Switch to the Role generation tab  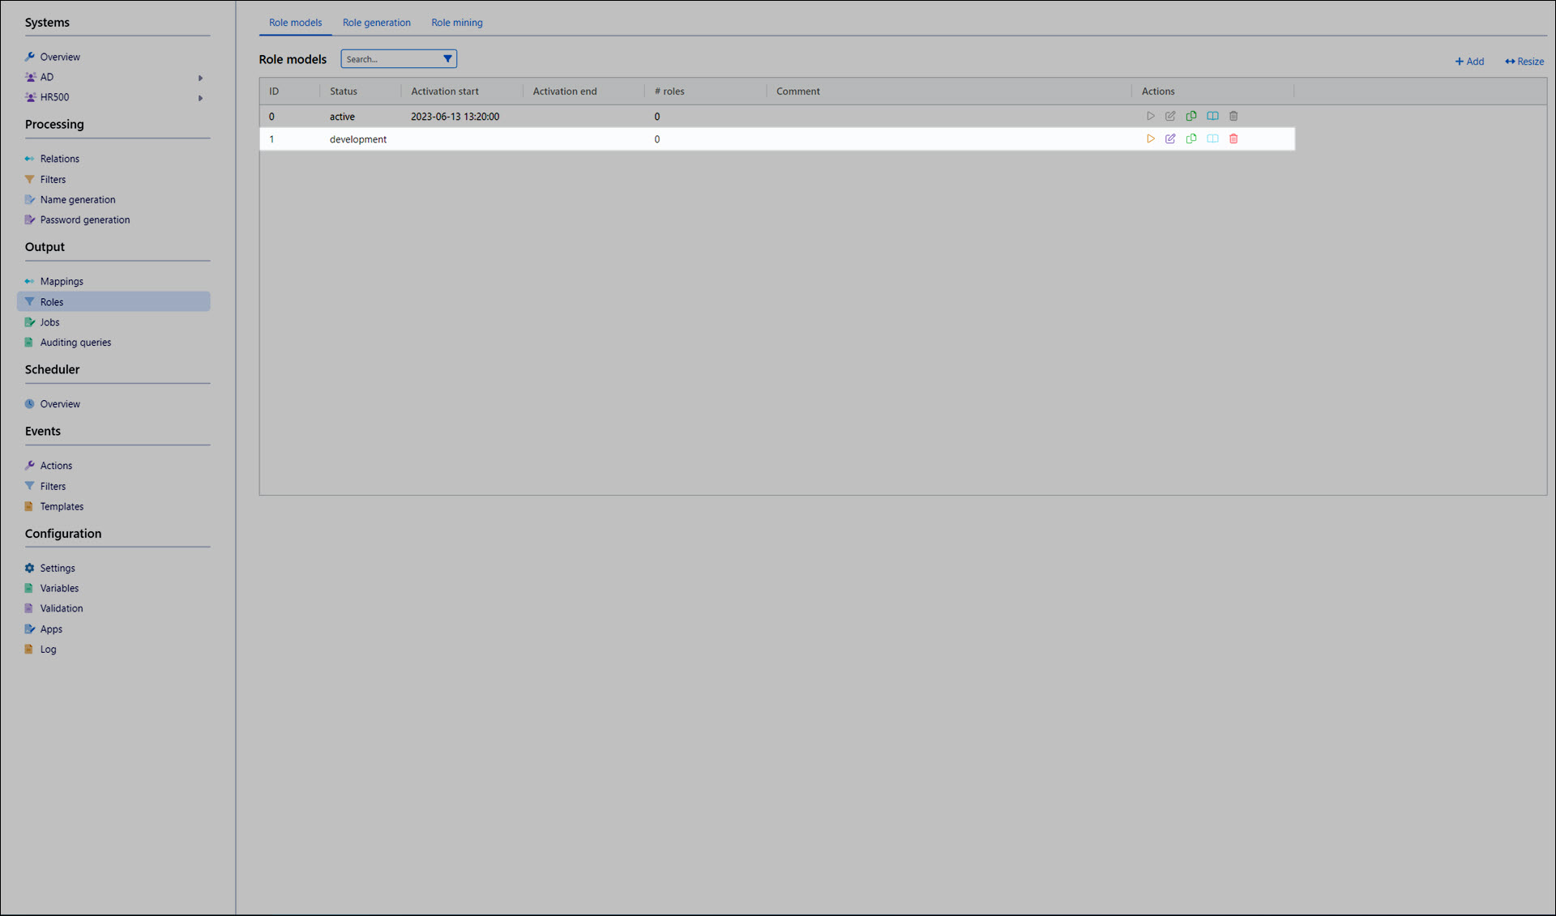(376, 23)
